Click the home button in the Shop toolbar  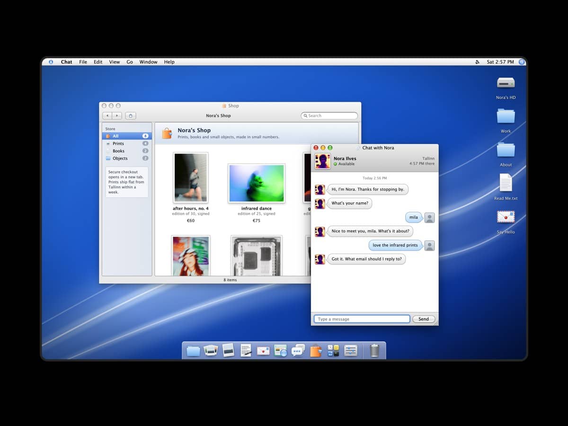[x=131, y=115]
